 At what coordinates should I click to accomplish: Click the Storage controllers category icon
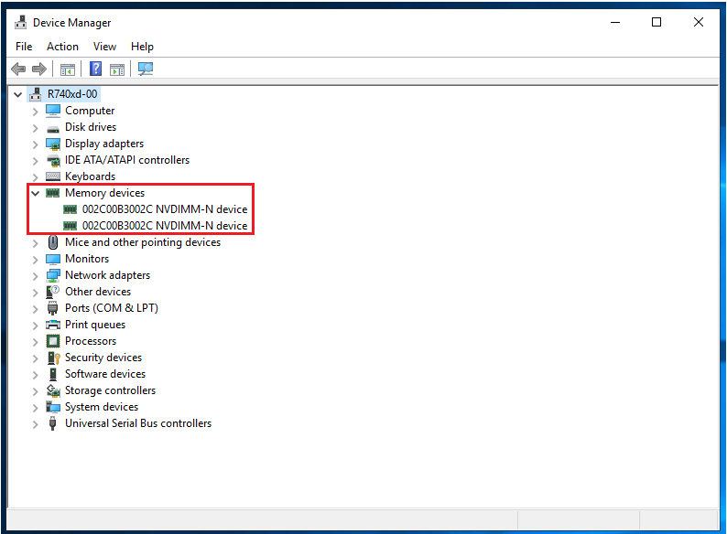click(x=53, y=390)
